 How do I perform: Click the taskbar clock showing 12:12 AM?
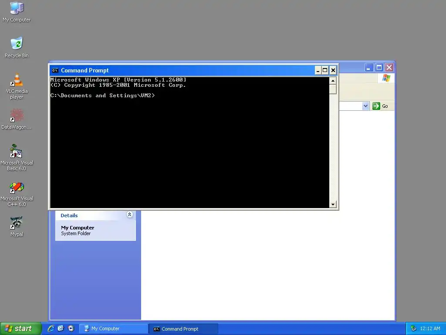tap(430, 328)
